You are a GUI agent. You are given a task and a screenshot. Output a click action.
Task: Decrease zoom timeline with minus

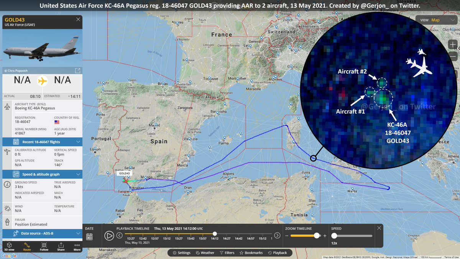click(287, 236)
